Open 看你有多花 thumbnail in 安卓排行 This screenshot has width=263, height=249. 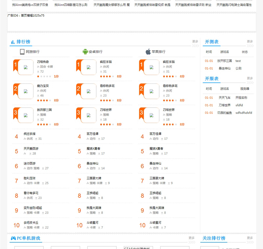pos(88,91)
